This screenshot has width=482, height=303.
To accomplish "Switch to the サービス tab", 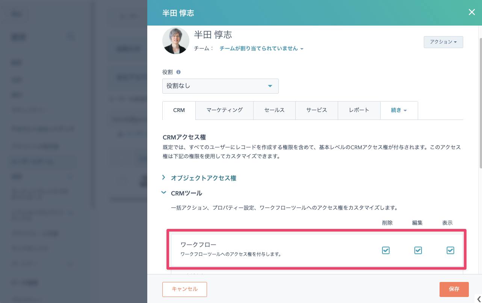I will (316, 110).
